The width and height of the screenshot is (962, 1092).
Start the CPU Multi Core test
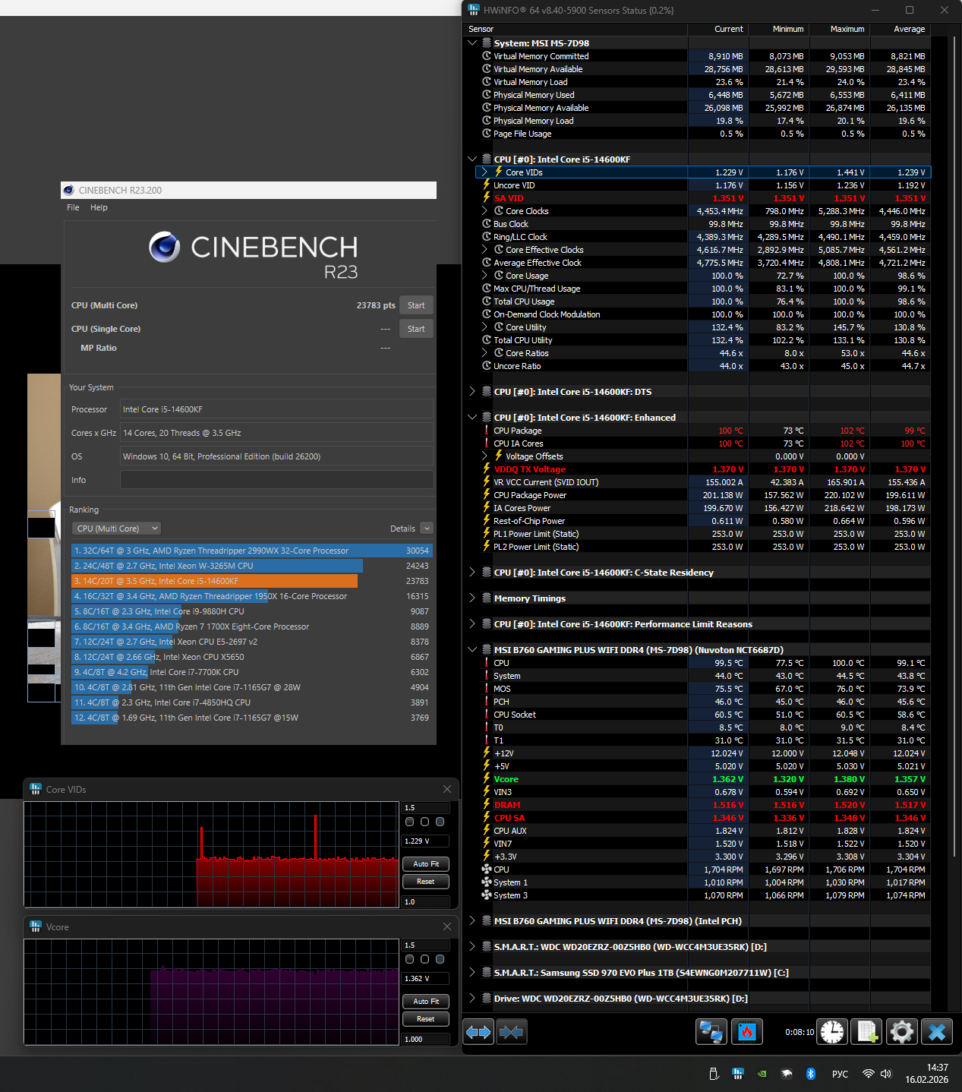pyautogui.click(x=416, y=305)
